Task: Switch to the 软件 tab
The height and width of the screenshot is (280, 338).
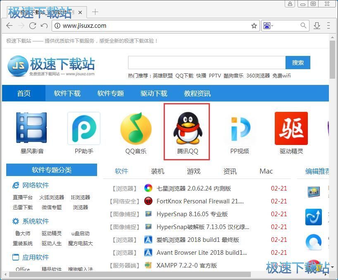Action: [x=121, y=171]
